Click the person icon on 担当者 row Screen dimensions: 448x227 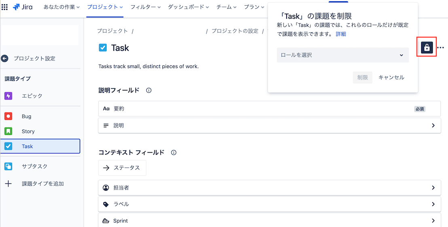[106, 187]
